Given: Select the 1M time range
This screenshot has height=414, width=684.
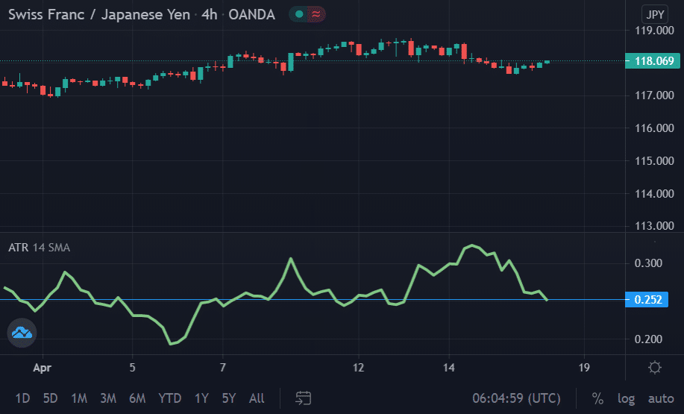Looking at the screenshot, I should [x=79, y=398].
